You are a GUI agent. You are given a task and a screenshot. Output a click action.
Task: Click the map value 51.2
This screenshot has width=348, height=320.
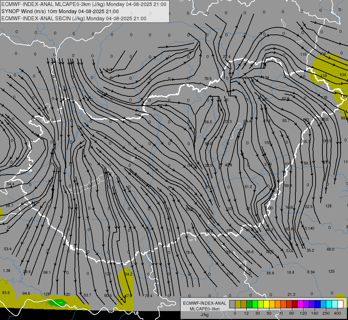click(x=248, y=187)
